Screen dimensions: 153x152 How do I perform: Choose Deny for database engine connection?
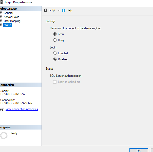[x=55, y=40]
